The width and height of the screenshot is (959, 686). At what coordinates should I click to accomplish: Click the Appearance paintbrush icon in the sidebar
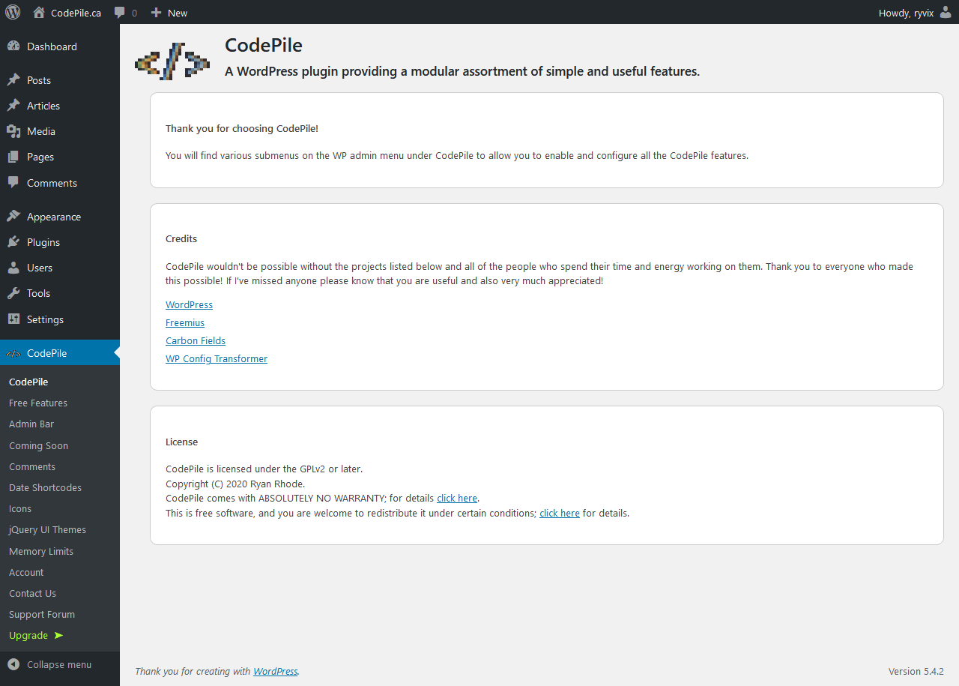(13, 217)
